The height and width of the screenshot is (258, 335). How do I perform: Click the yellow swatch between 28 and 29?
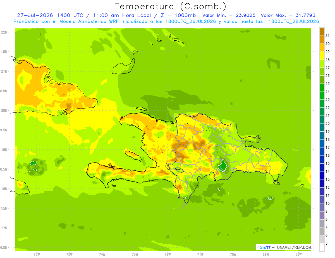(x=322, y=56)
